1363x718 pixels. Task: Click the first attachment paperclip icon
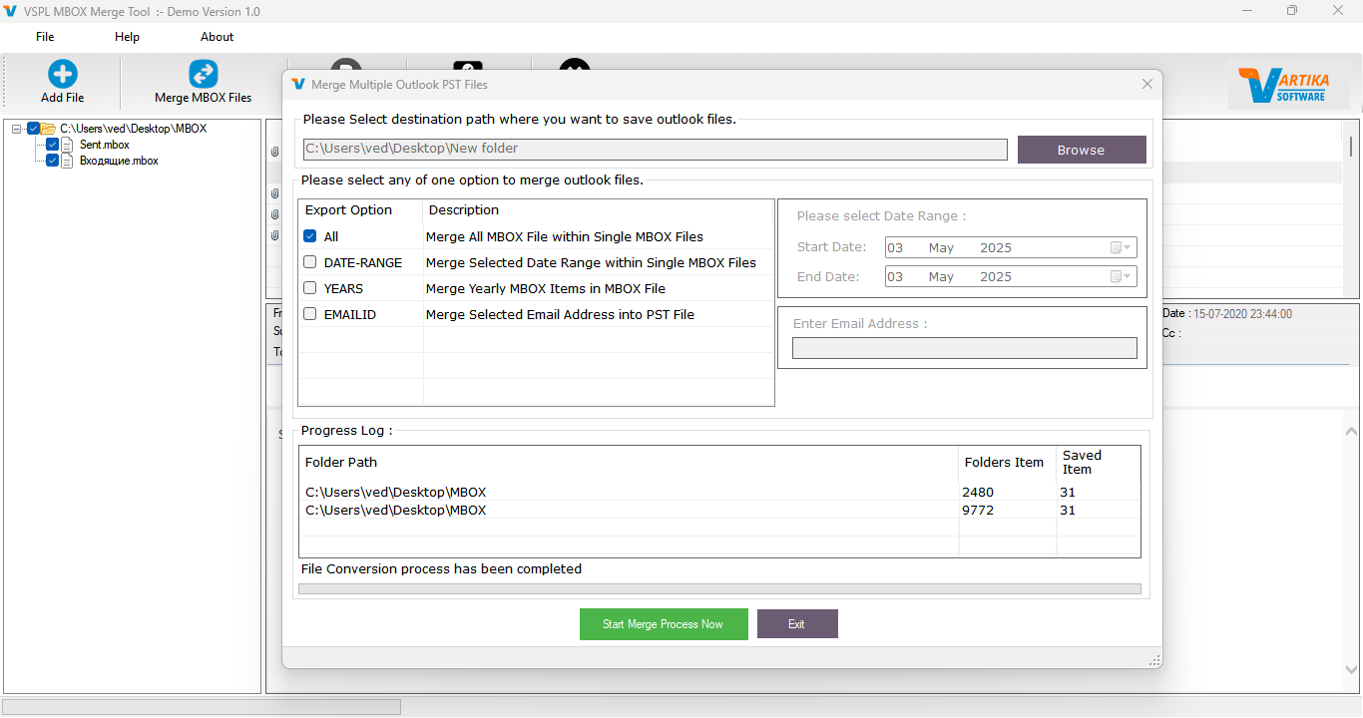tap(274, 152)
